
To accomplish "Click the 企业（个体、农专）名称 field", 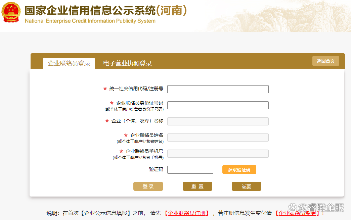I will point(218,121).
